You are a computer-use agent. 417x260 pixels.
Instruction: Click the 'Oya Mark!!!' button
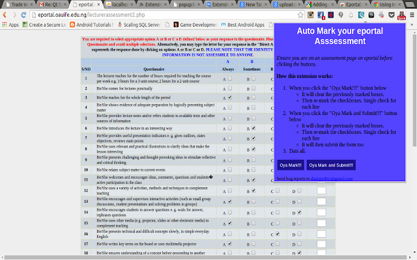point(291,165)
